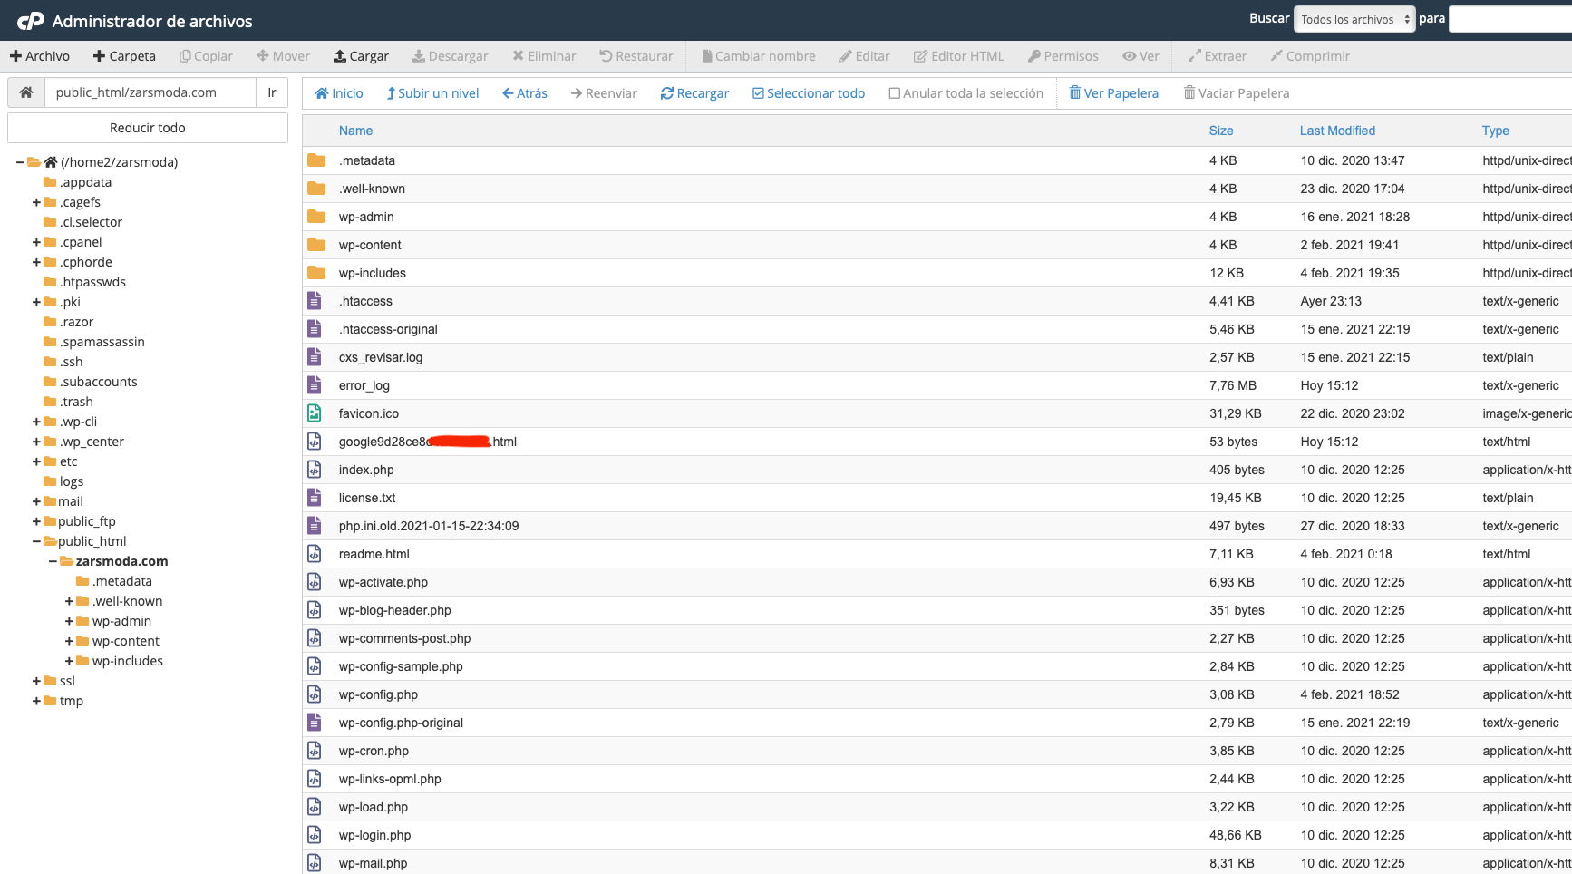Screen dimensions: 1572x874
Task: Click the home icon beside path field
Action: (26, 92)
